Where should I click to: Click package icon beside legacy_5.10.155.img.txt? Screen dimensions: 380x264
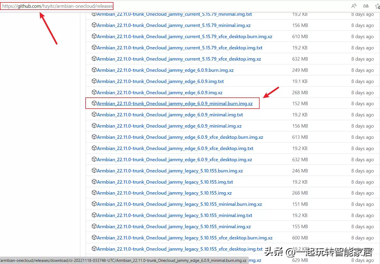coord(94,182)
